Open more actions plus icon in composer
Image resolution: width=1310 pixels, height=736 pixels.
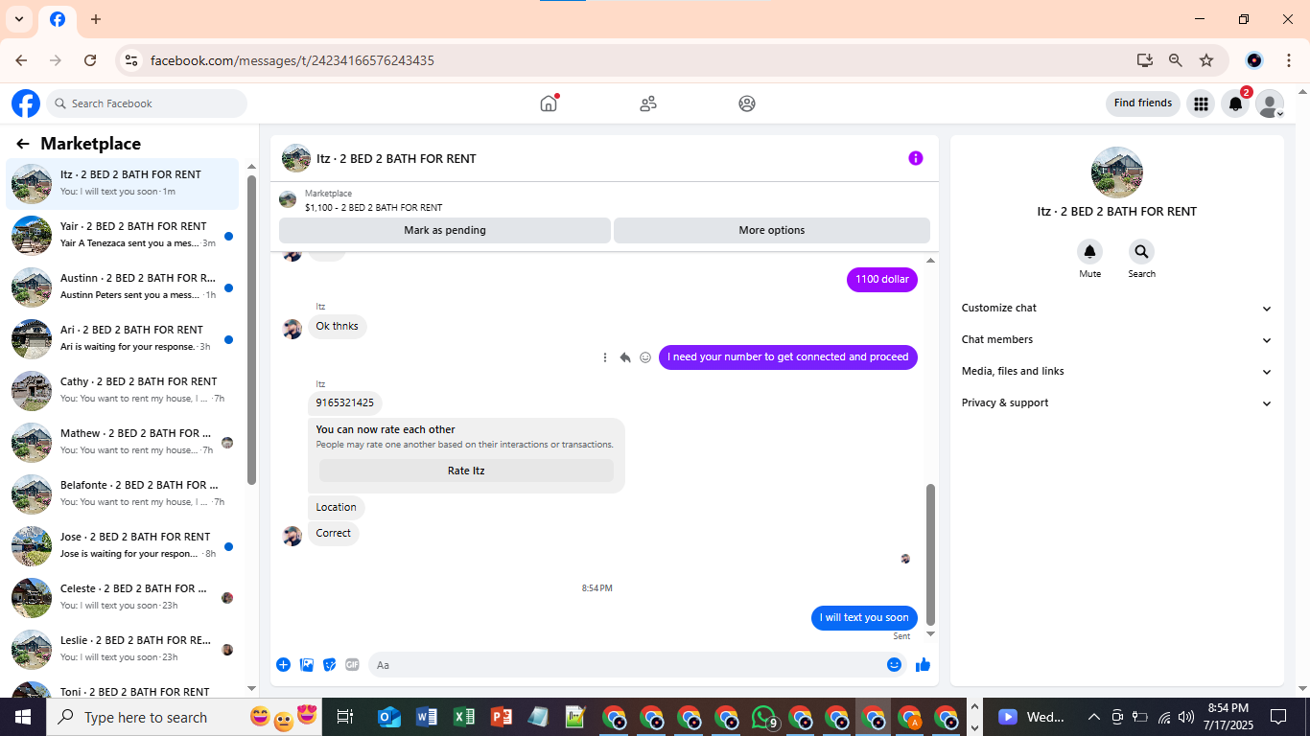[284, 665]
